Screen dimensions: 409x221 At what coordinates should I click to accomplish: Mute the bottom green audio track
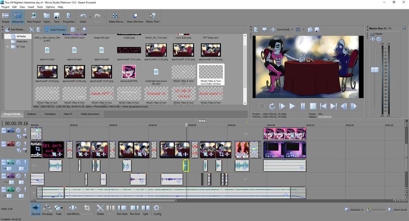(x=18, y=189)
